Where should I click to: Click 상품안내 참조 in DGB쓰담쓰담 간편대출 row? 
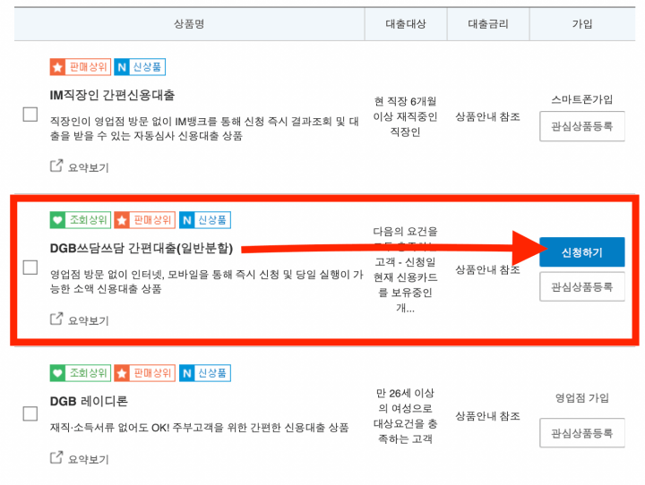coord(488,269)
